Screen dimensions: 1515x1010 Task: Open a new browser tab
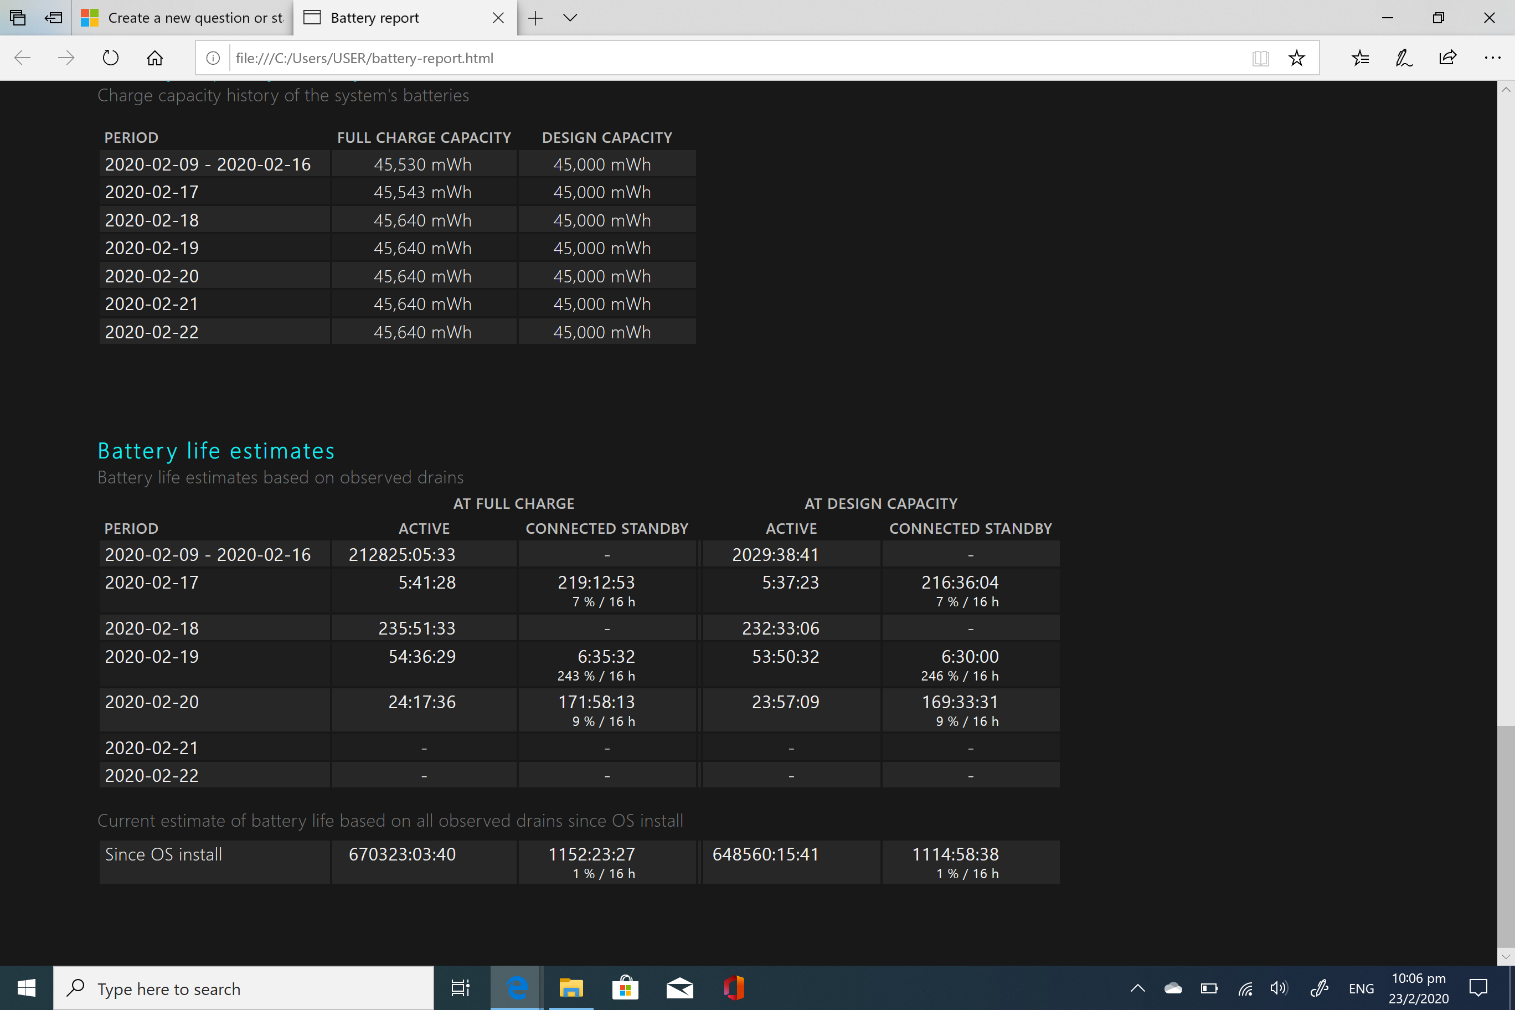[535, 17]
